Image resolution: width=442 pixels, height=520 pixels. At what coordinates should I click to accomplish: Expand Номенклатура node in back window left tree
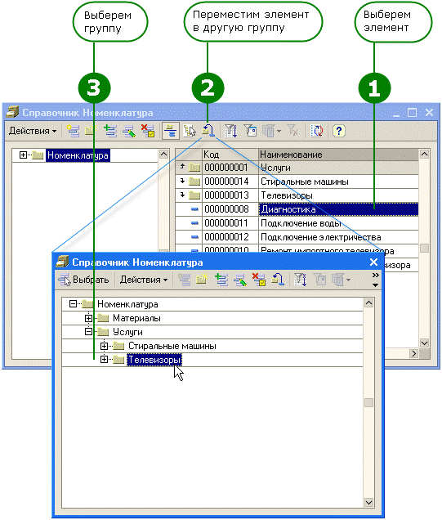(x=23, y=155)
